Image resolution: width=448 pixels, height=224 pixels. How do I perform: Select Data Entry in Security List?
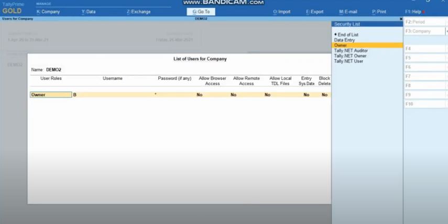pos(344,40)
